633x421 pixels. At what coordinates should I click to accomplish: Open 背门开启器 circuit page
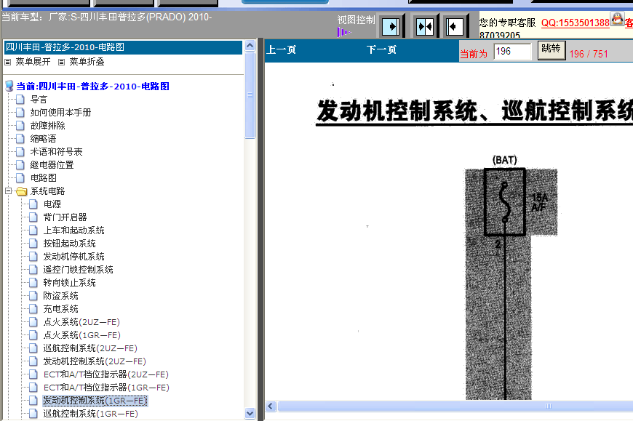coord(65,217)
